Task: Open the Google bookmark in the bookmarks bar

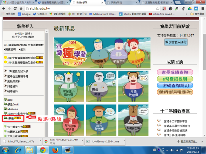Action: 24,14
